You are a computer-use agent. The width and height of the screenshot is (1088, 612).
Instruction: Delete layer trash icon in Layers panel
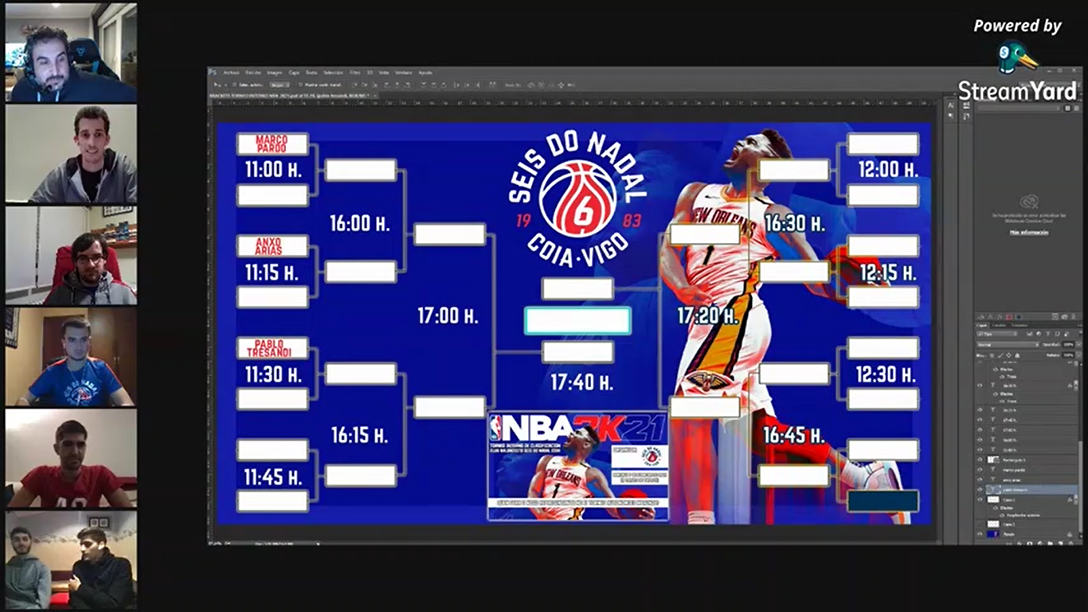1070,543
